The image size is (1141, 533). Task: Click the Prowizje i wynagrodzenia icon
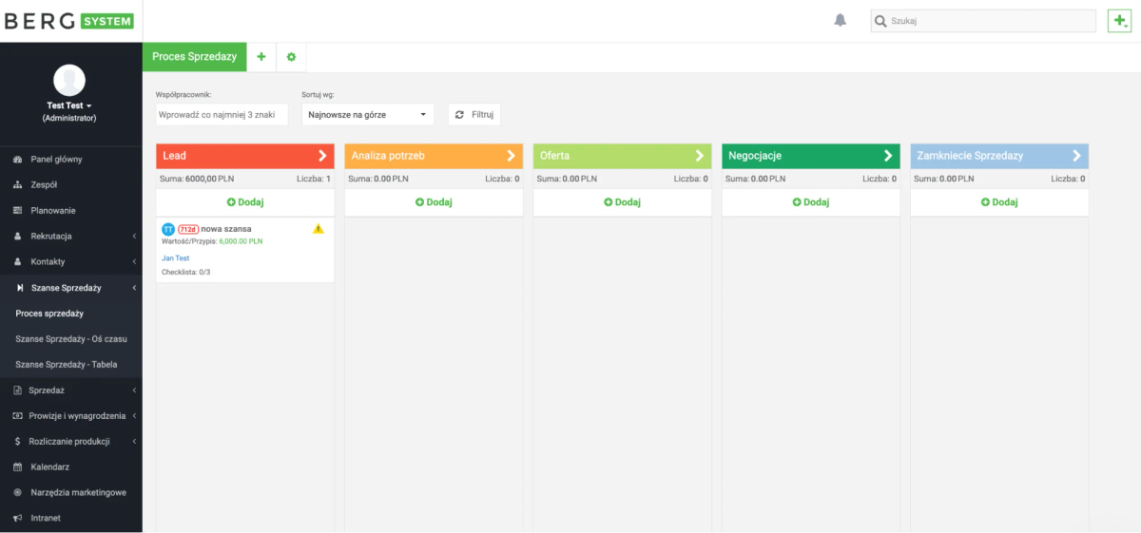tap(18, 416)
